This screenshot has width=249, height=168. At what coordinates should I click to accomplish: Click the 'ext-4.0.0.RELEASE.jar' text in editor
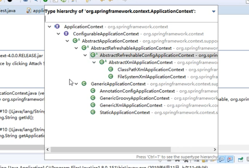(x=21, y=56)
